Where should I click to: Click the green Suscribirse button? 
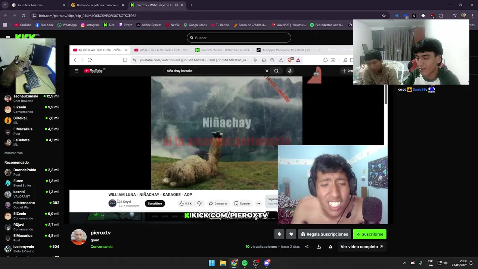370,234
